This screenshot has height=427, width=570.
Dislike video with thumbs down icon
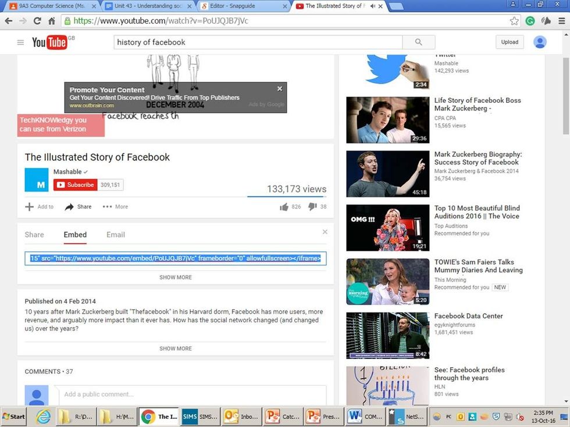point(312,207)
